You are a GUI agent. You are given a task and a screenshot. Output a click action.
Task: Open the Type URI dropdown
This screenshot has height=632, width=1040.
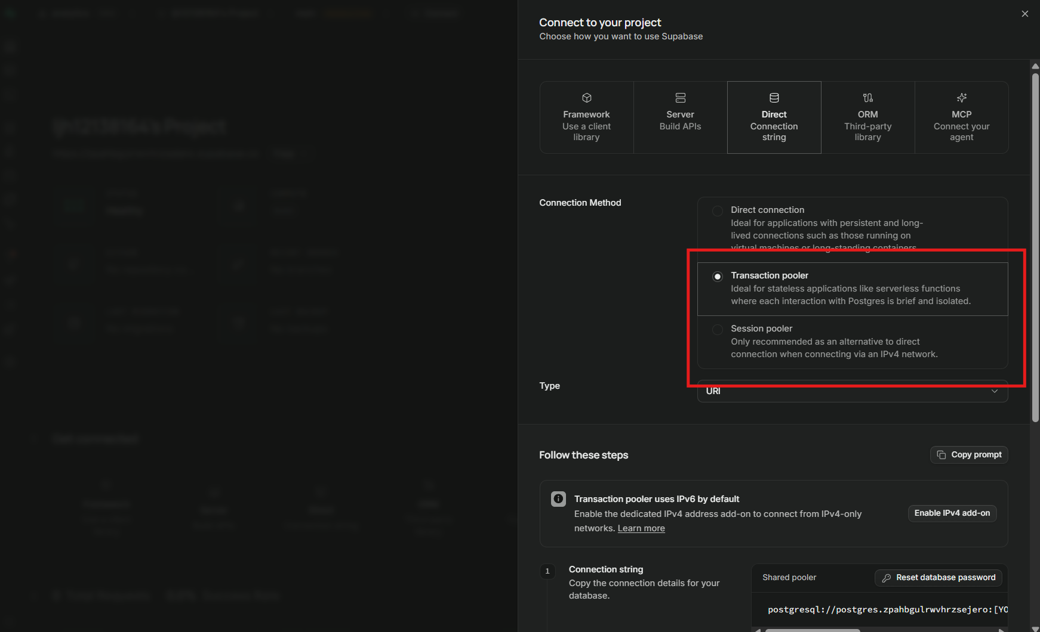pos(853,391)
